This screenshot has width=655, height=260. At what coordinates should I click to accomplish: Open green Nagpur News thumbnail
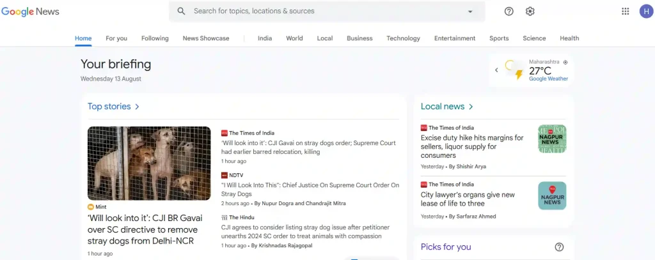tap(552, 139)
